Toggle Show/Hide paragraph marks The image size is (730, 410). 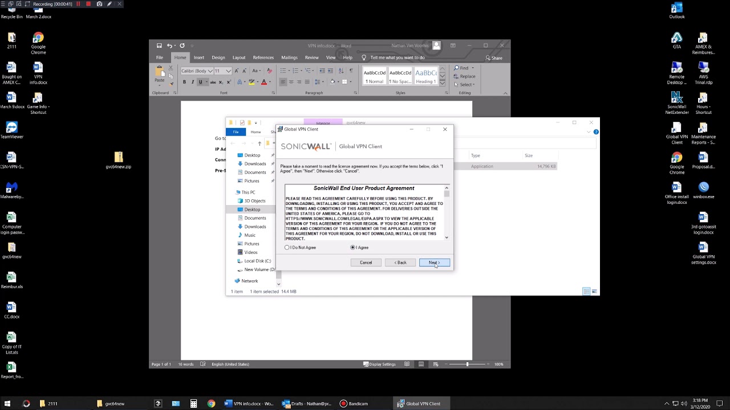351,71
